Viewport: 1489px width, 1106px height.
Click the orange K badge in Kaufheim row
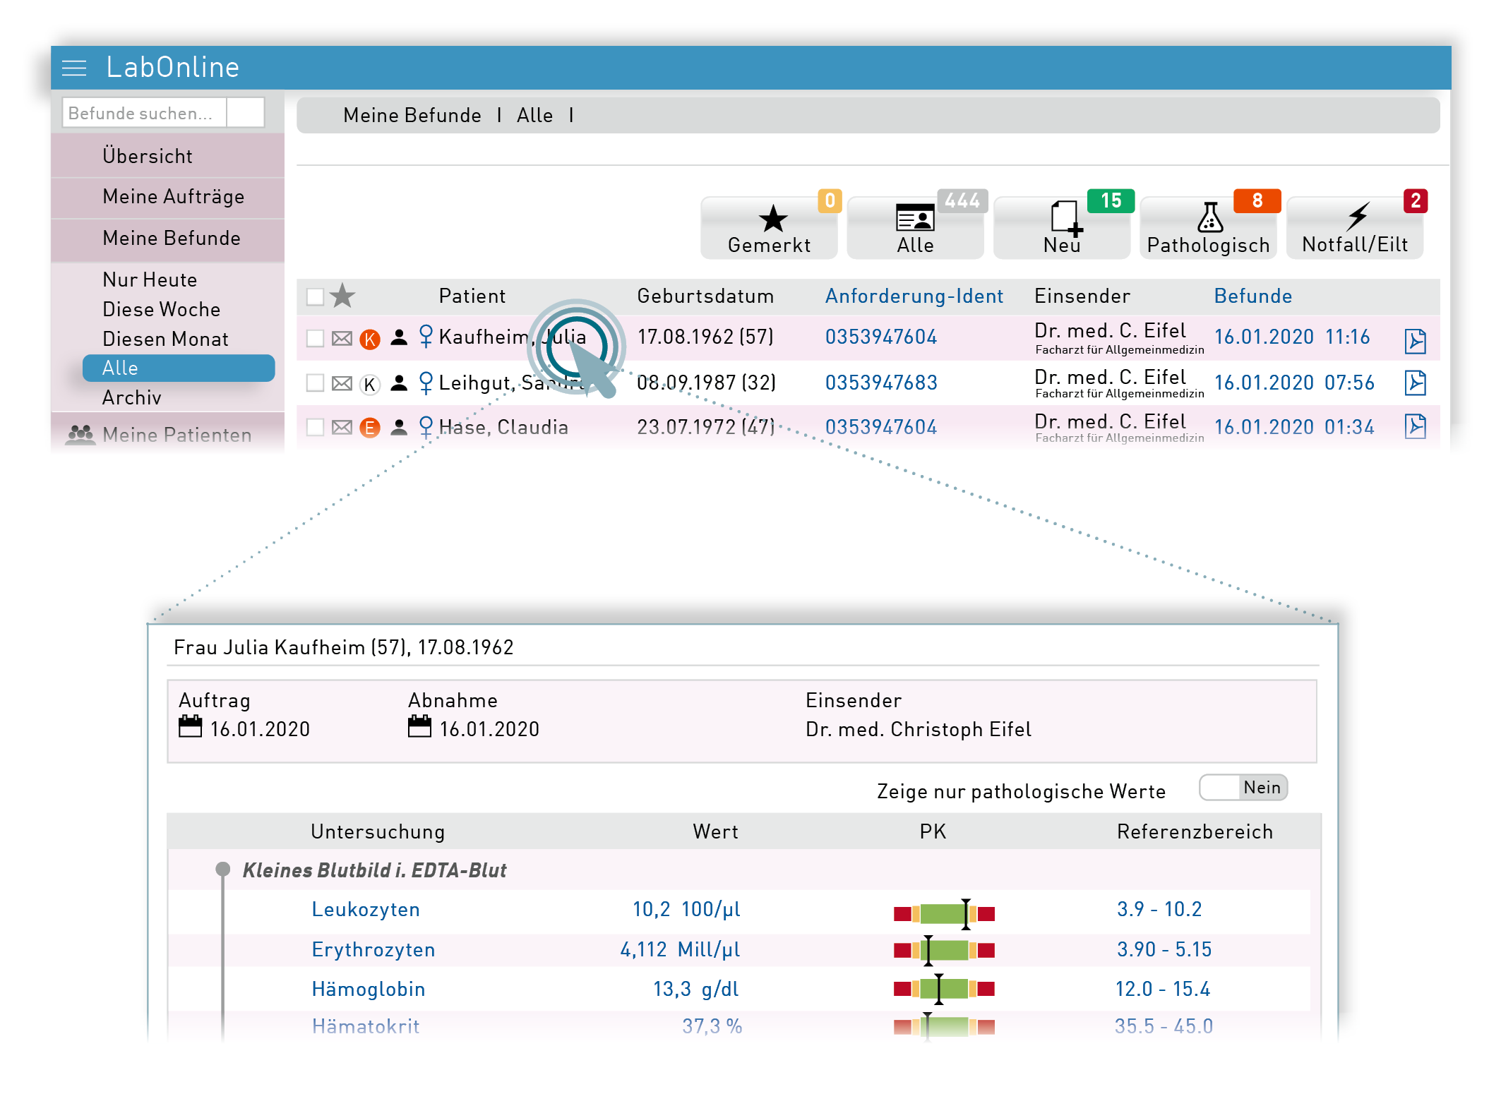[370, 339]
